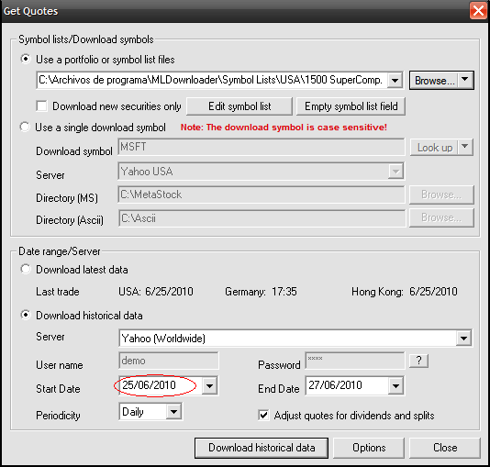Uncheck Adjust quotes for dividends and splits
Screen dimensions: 490x467
(x=263, y=415)
